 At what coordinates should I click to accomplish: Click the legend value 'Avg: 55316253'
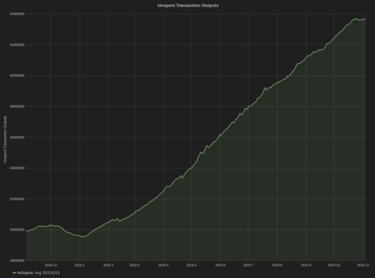[x=47, y=272]
